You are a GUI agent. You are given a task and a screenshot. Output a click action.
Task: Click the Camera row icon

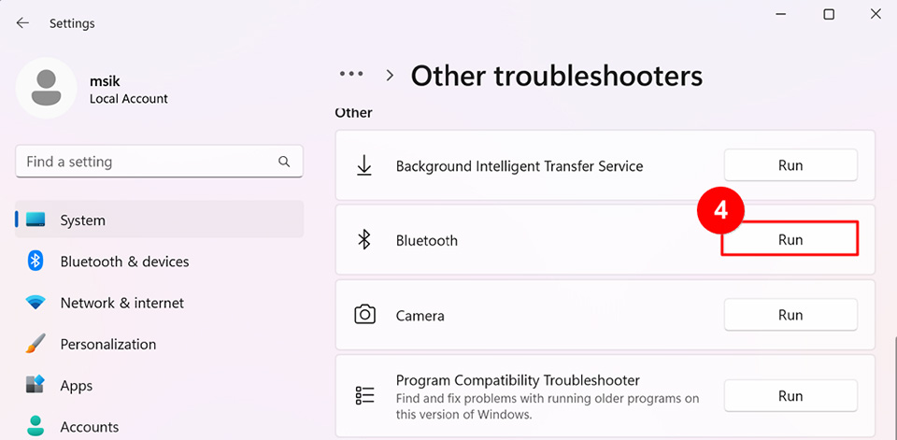(364, 315)
